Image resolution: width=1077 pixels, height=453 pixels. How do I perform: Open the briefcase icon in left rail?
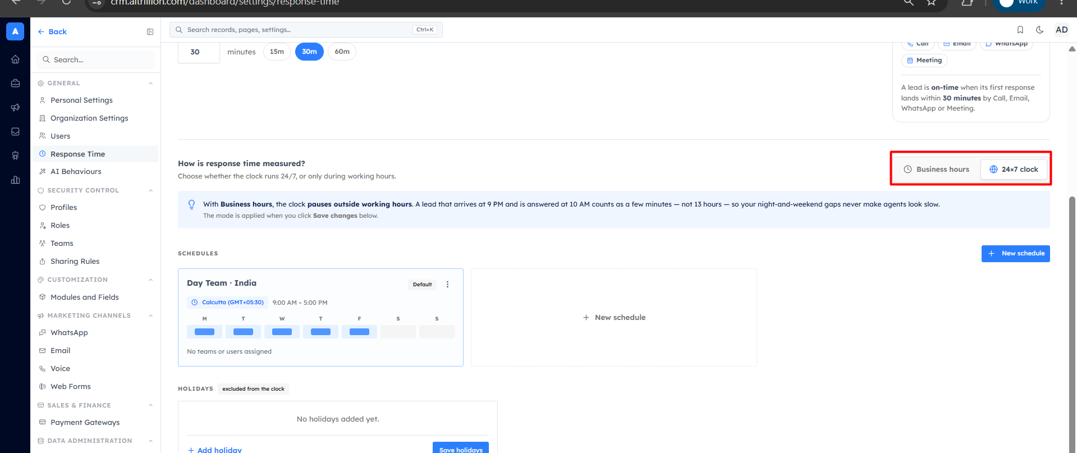pos(15,83)
